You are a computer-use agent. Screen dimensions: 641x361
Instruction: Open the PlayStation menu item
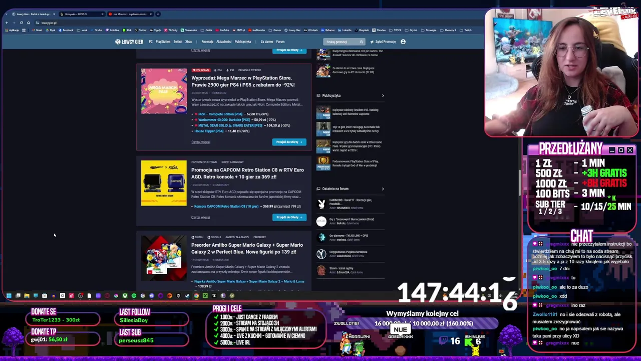[163, 42]
